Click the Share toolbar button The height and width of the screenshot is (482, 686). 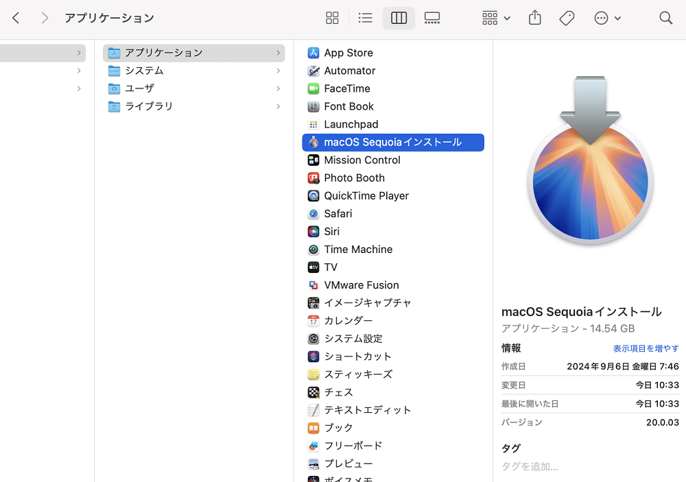click(x=534, y=18)
